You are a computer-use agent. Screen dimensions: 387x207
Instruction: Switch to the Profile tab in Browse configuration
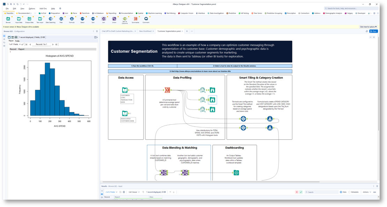[17, 41]
